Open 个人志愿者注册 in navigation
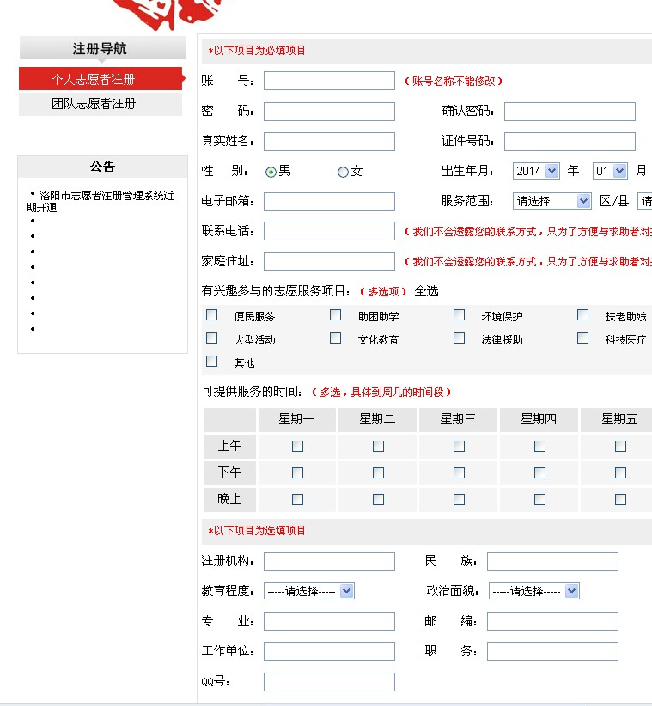Screen dimensions: 652x706 click(101, 79)
